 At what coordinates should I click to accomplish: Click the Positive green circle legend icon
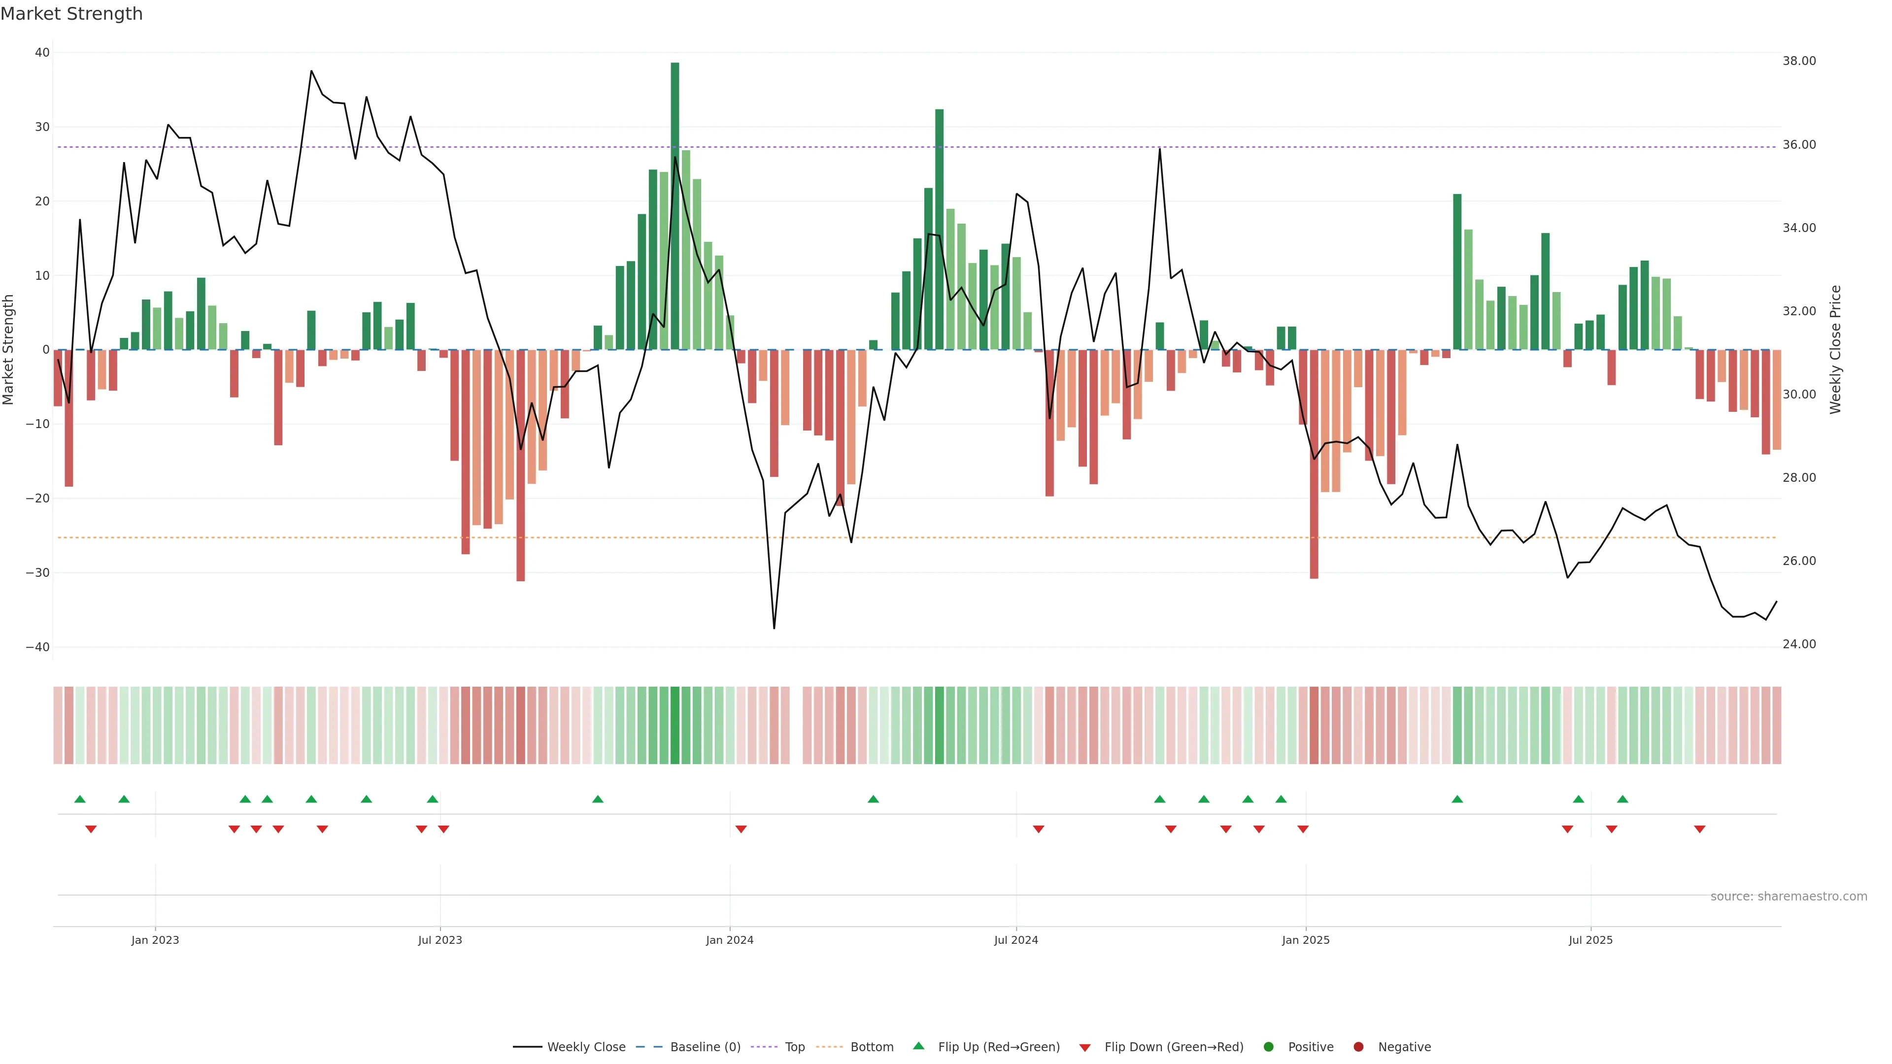coord(1268,1046)
